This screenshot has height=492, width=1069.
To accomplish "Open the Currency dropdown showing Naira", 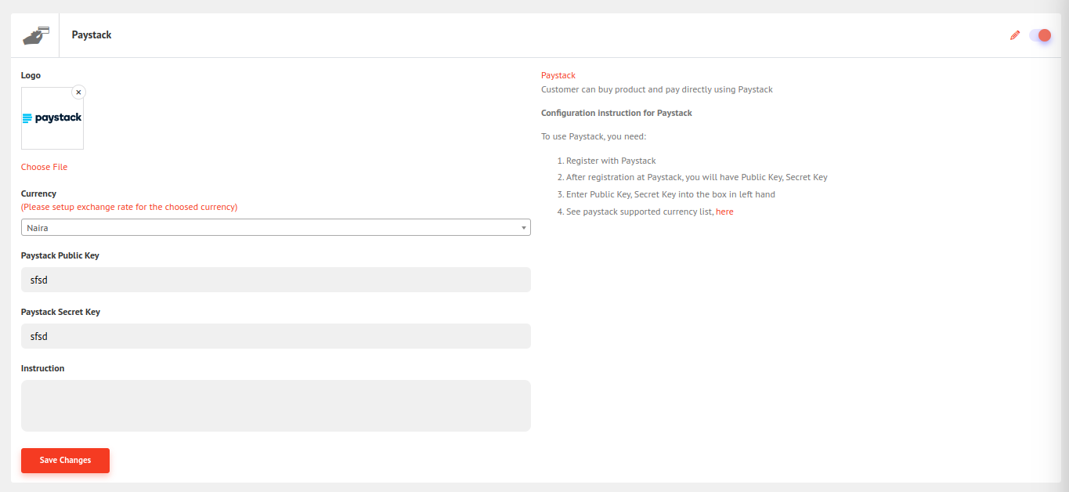I will pos(274,227).
